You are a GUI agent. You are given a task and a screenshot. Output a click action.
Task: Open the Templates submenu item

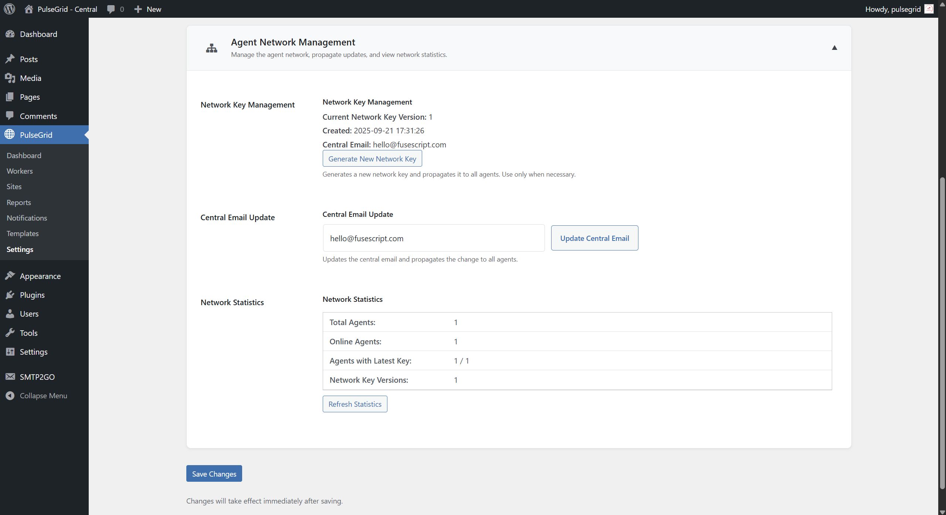pos(23,233)
